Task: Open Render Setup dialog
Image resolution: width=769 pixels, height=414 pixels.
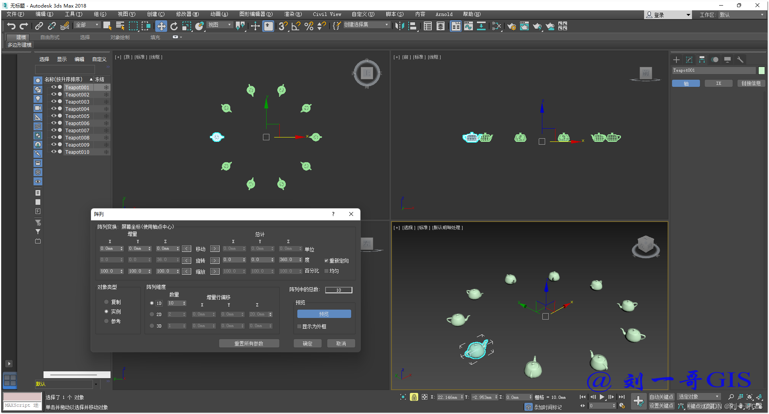Action: [511, 26]
